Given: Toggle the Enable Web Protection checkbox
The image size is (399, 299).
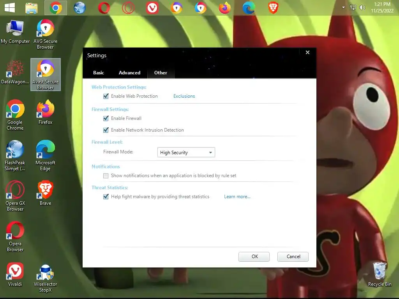Looking at the screenshot, I should (106, 96).
